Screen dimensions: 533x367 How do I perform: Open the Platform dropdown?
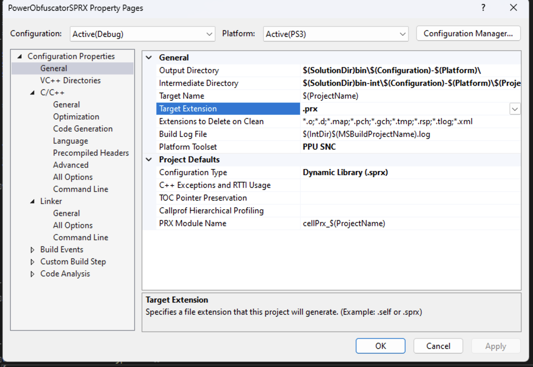point(336,34)
